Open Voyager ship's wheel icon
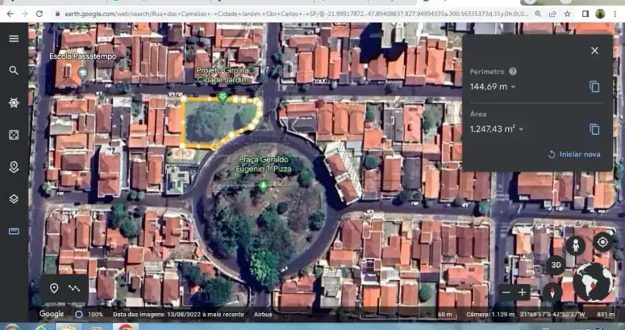This screenshot has height=330, width=625. pos(14,103)
